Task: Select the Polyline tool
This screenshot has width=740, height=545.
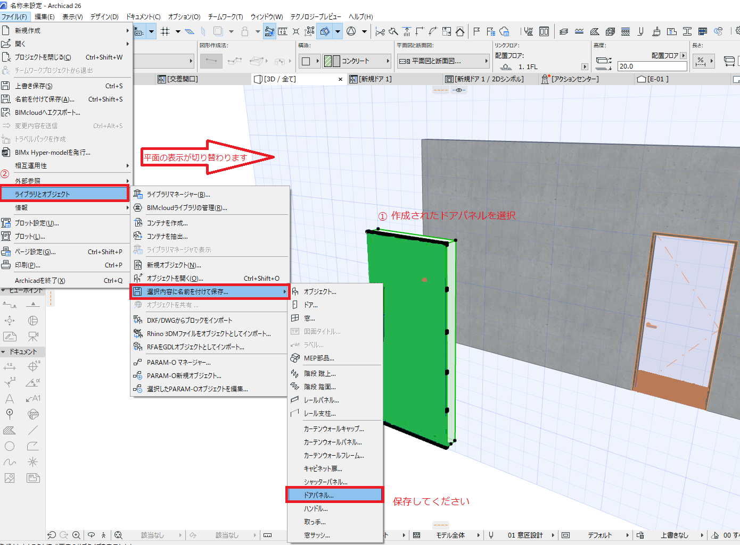Action: pos(33,446)
